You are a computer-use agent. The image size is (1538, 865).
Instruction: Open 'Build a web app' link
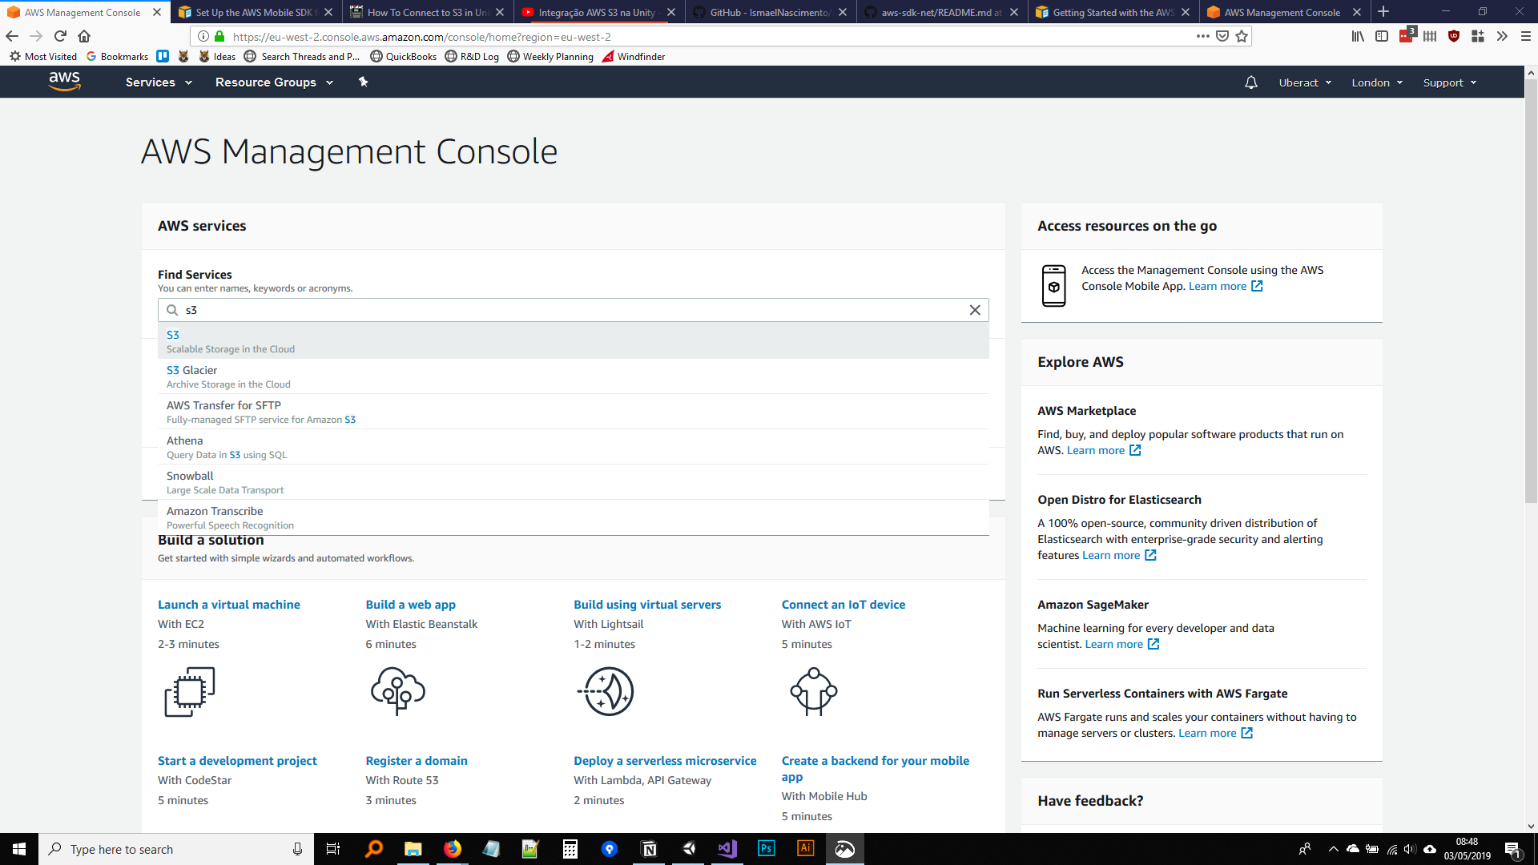coord(410,605)
